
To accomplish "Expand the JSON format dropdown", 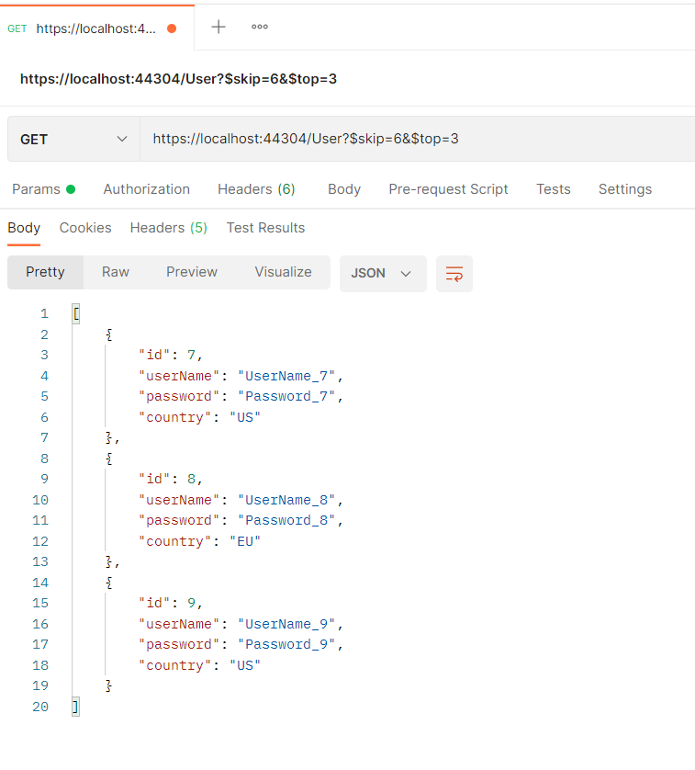I will coord(382,274).
